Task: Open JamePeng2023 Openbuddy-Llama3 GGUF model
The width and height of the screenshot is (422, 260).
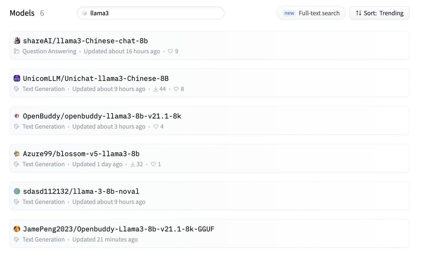Action: (x=119, y=229)
